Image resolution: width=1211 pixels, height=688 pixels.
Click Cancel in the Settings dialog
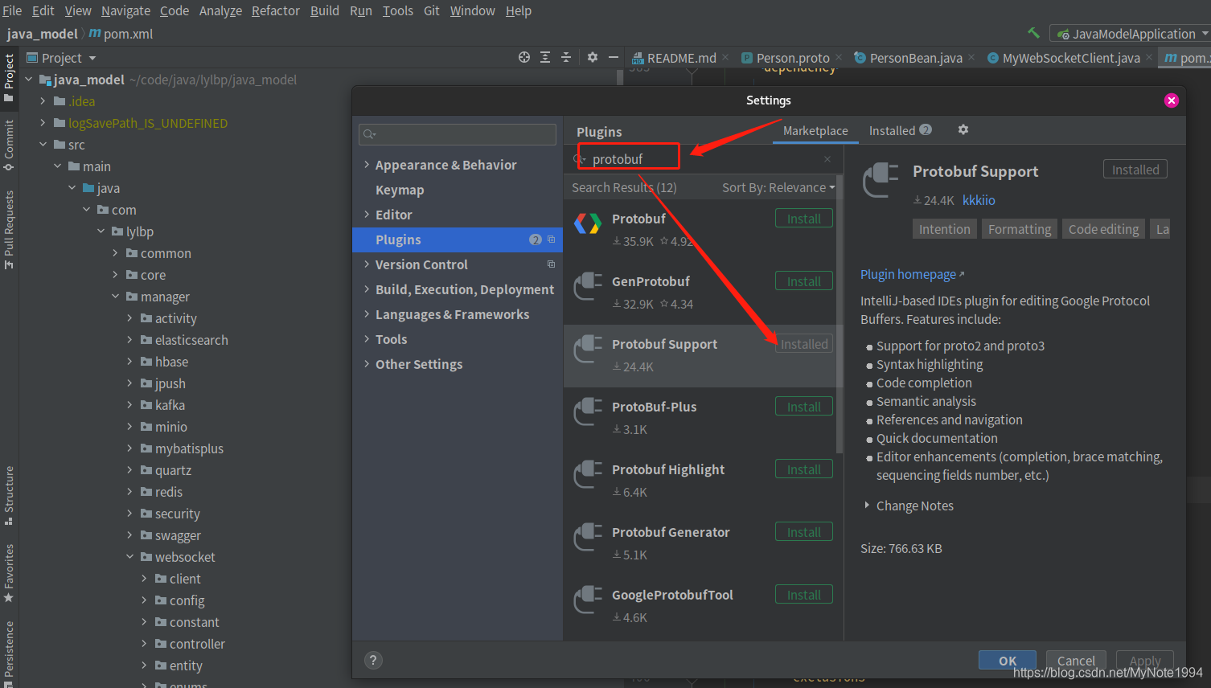pos(1076,660)
